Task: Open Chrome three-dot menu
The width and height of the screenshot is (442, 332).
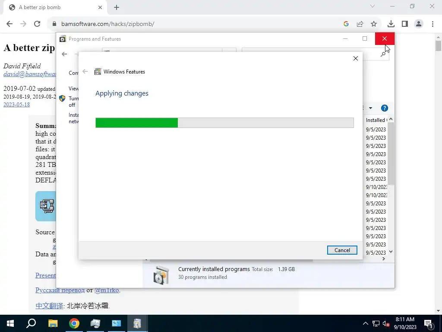Action: click(433, 24)
